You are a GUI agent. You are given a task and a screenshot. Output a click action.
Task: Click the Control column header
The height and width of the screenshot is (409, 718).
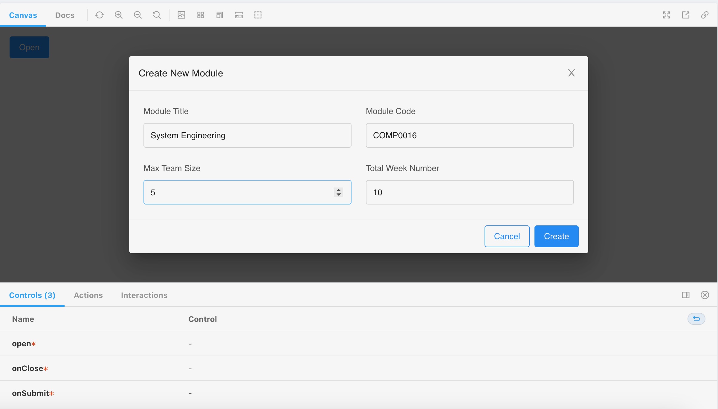[203, 319]
